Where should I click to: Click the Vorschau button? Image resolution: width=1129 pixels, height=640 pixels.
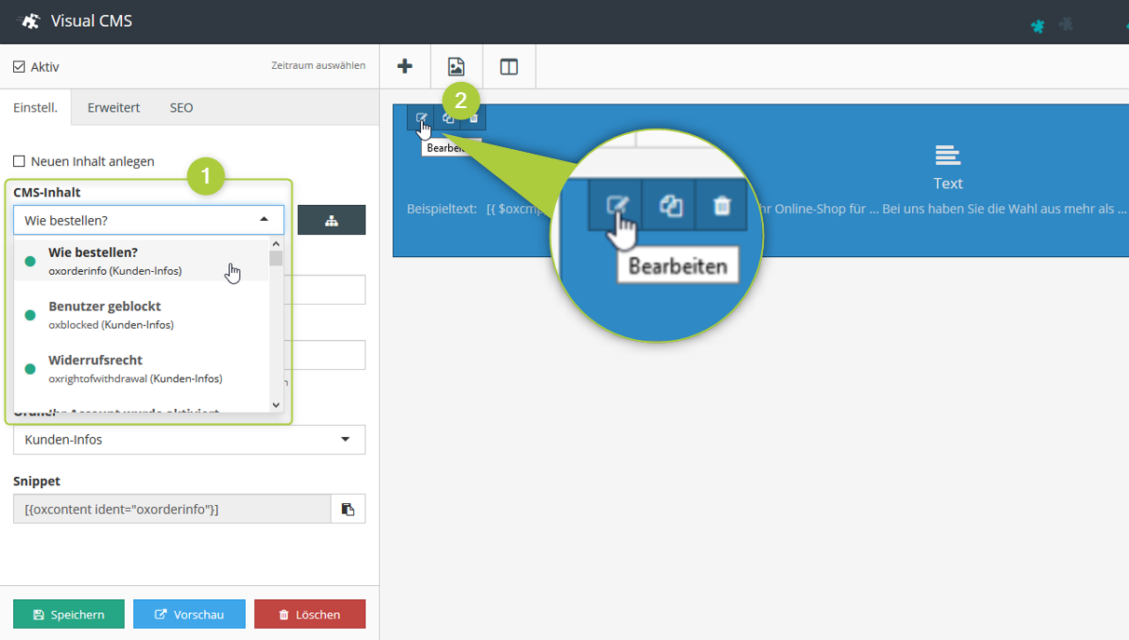click(x=189, y=614)
